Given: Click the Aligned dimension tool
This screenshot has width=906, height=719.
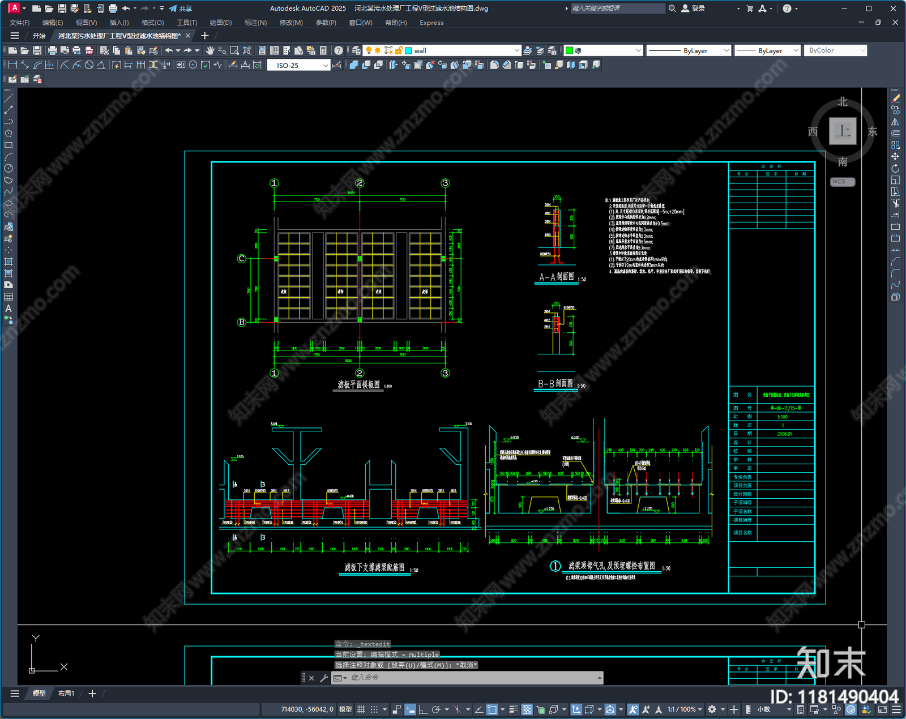Looking at the screenshot, I should click(x=25, y=65).
